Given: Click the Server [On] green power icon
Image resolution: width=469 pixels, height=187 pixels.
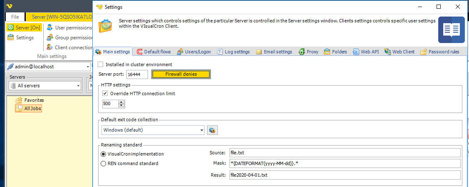Looking at the screenshot, I should click(x=11, y=27).
